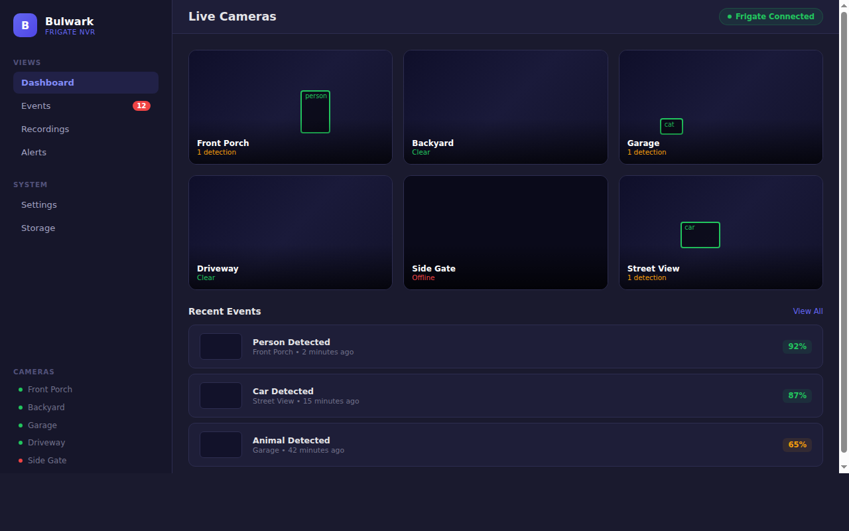Click the orange 65% confidence badge
Image resolution: width=849 pixels, height=531 pixels.
pos(797,445)
